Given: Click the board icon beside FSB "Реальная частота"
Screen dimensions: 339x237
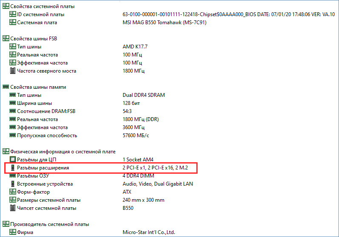Looking at the screenshot, I should click(12, 54).
